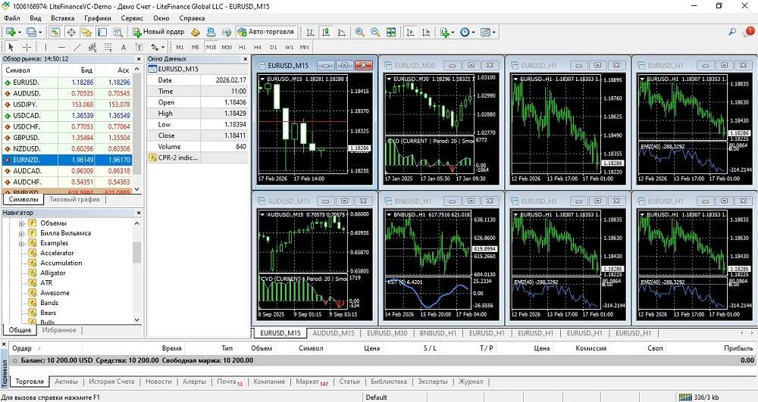Switch chart to Line Chart icon

[x=341, y=32]
